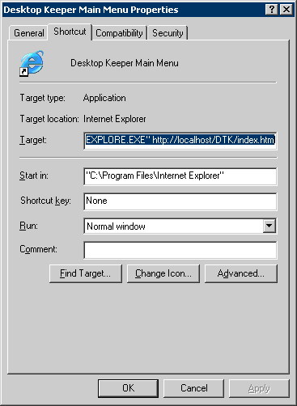
Task: Click the question mark Help button in title bar
Action: click(x=272, y=10)
